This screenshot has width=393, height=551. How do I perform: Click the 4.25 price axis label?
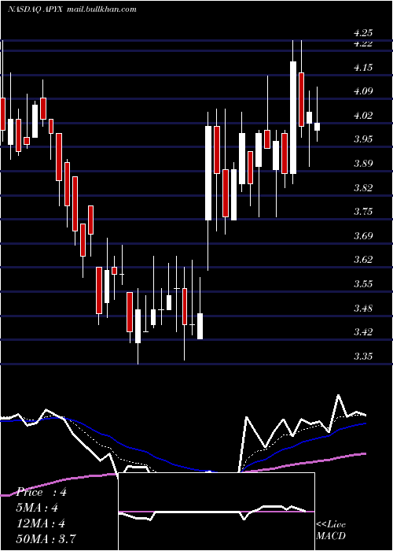click(x=363, y=33)
